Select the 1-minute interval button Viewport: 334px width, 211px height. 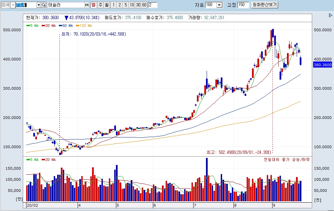pyautogui.click(x=113, y=5)
